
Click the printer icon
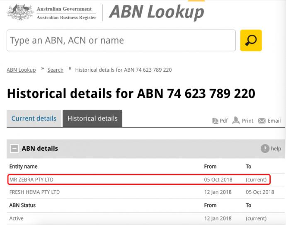point(236,120)
